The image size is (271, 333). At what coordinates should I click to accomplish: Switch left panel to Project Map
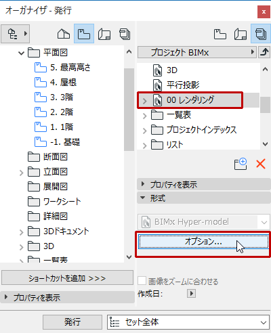pos(64,34)
